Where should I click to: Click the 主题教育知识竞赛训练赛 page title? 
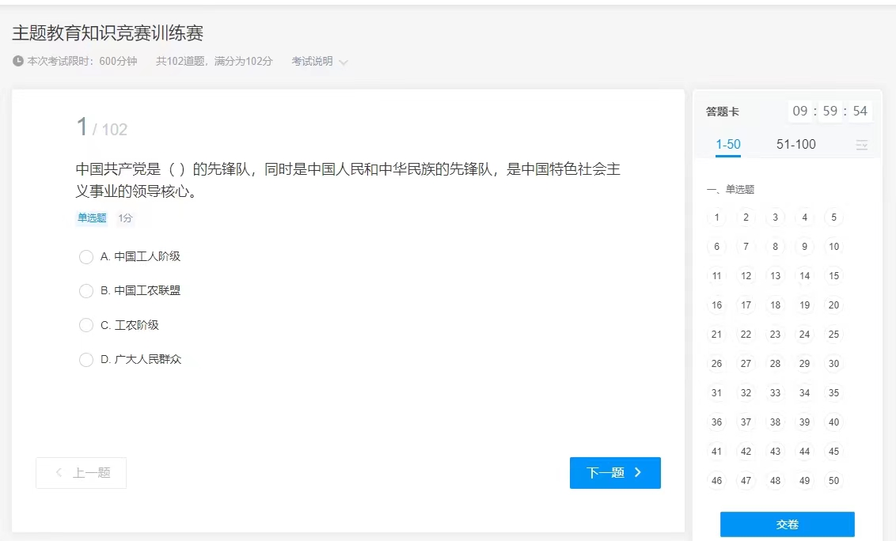[x=108, y=33]
